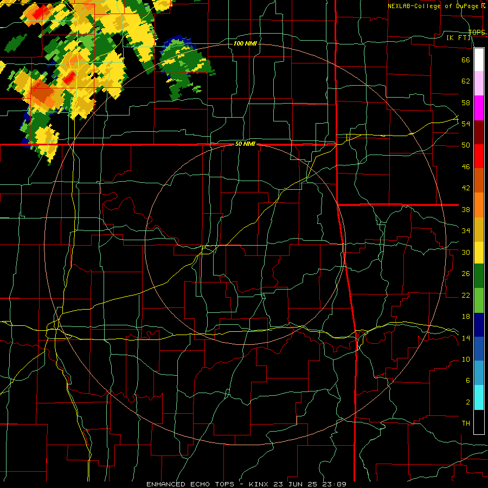The height and width of the screenshot is (488, 488).
Task: Click the cyan legend swatch
Action: (479, 397)
